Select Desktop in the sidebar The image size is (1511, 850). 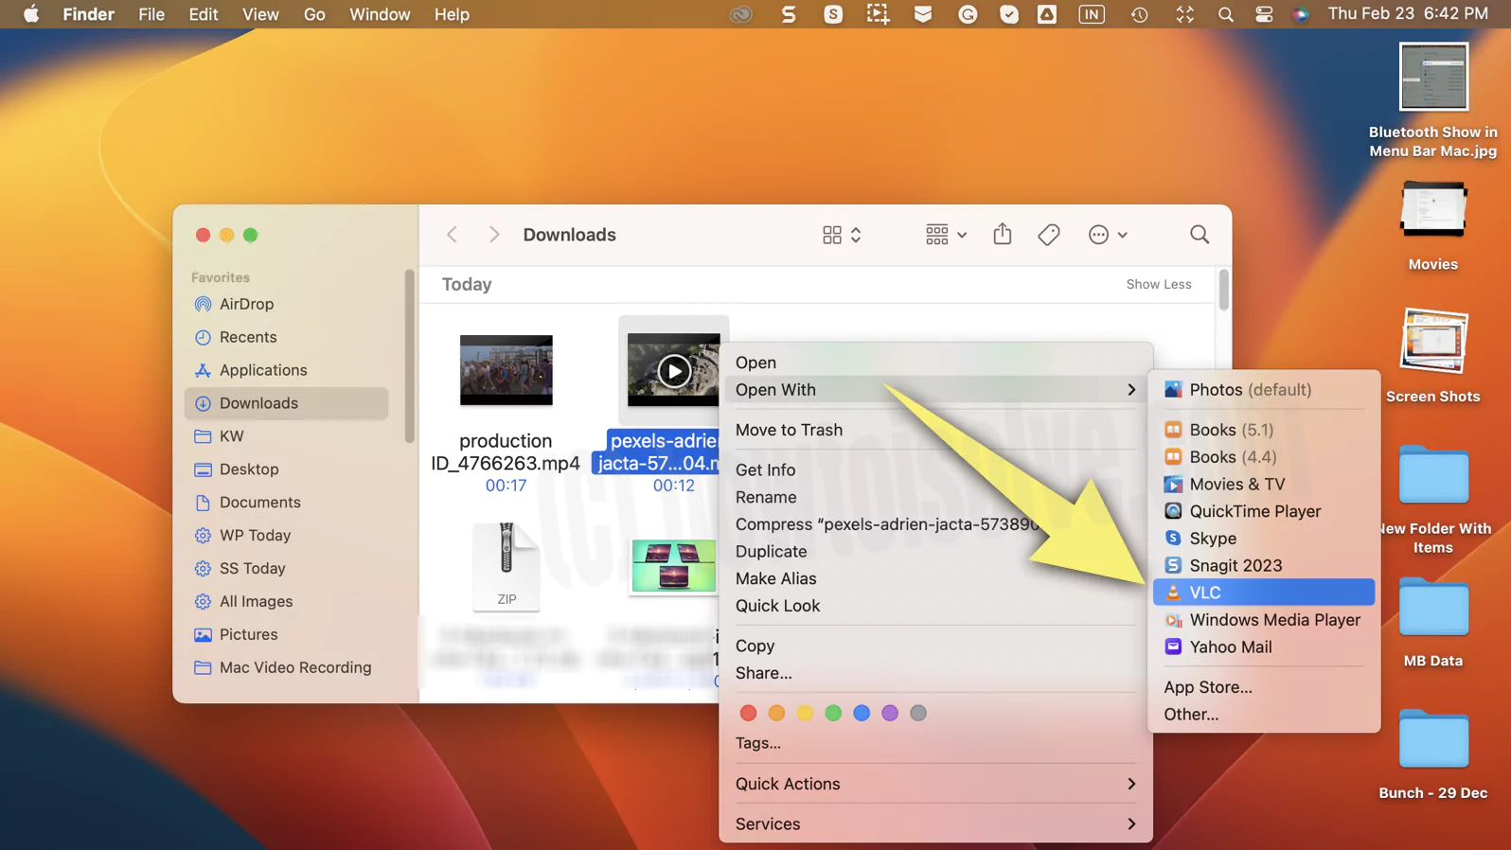[x=286, y=469]
